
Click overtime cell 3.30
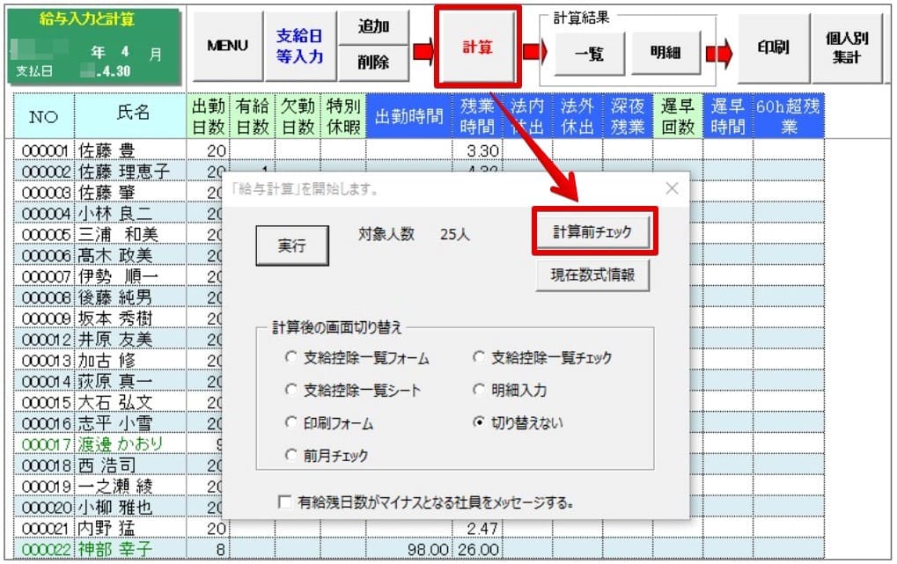point(477,150)
